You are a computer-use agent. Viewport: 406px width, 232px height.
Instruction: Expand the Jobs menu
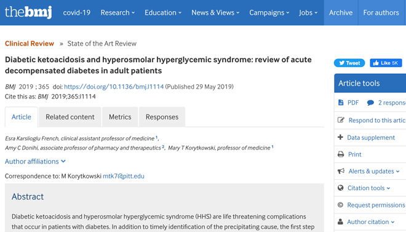(x=308, y=12)
